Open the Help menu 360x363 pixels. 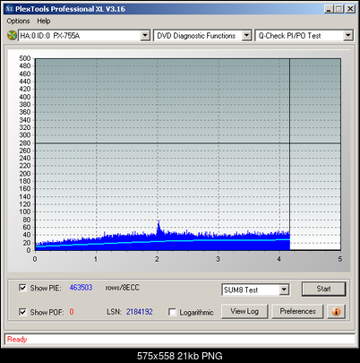coord(44,22)
